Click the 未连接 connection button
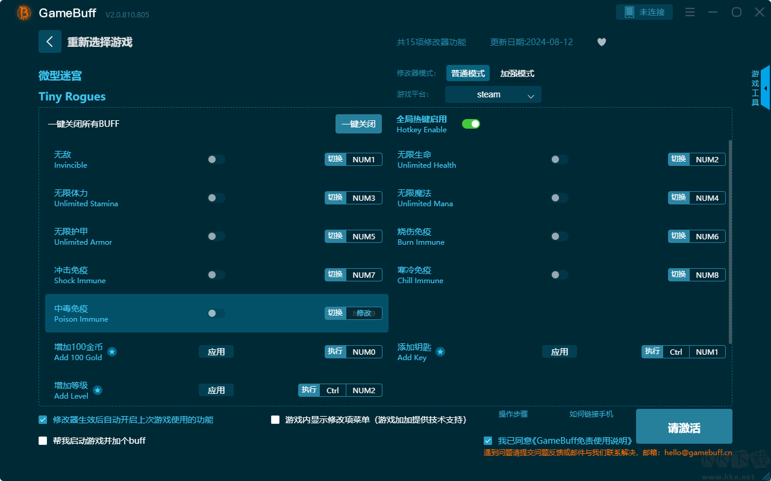Screen dimensions: 771x481 [x=644, y=12]
